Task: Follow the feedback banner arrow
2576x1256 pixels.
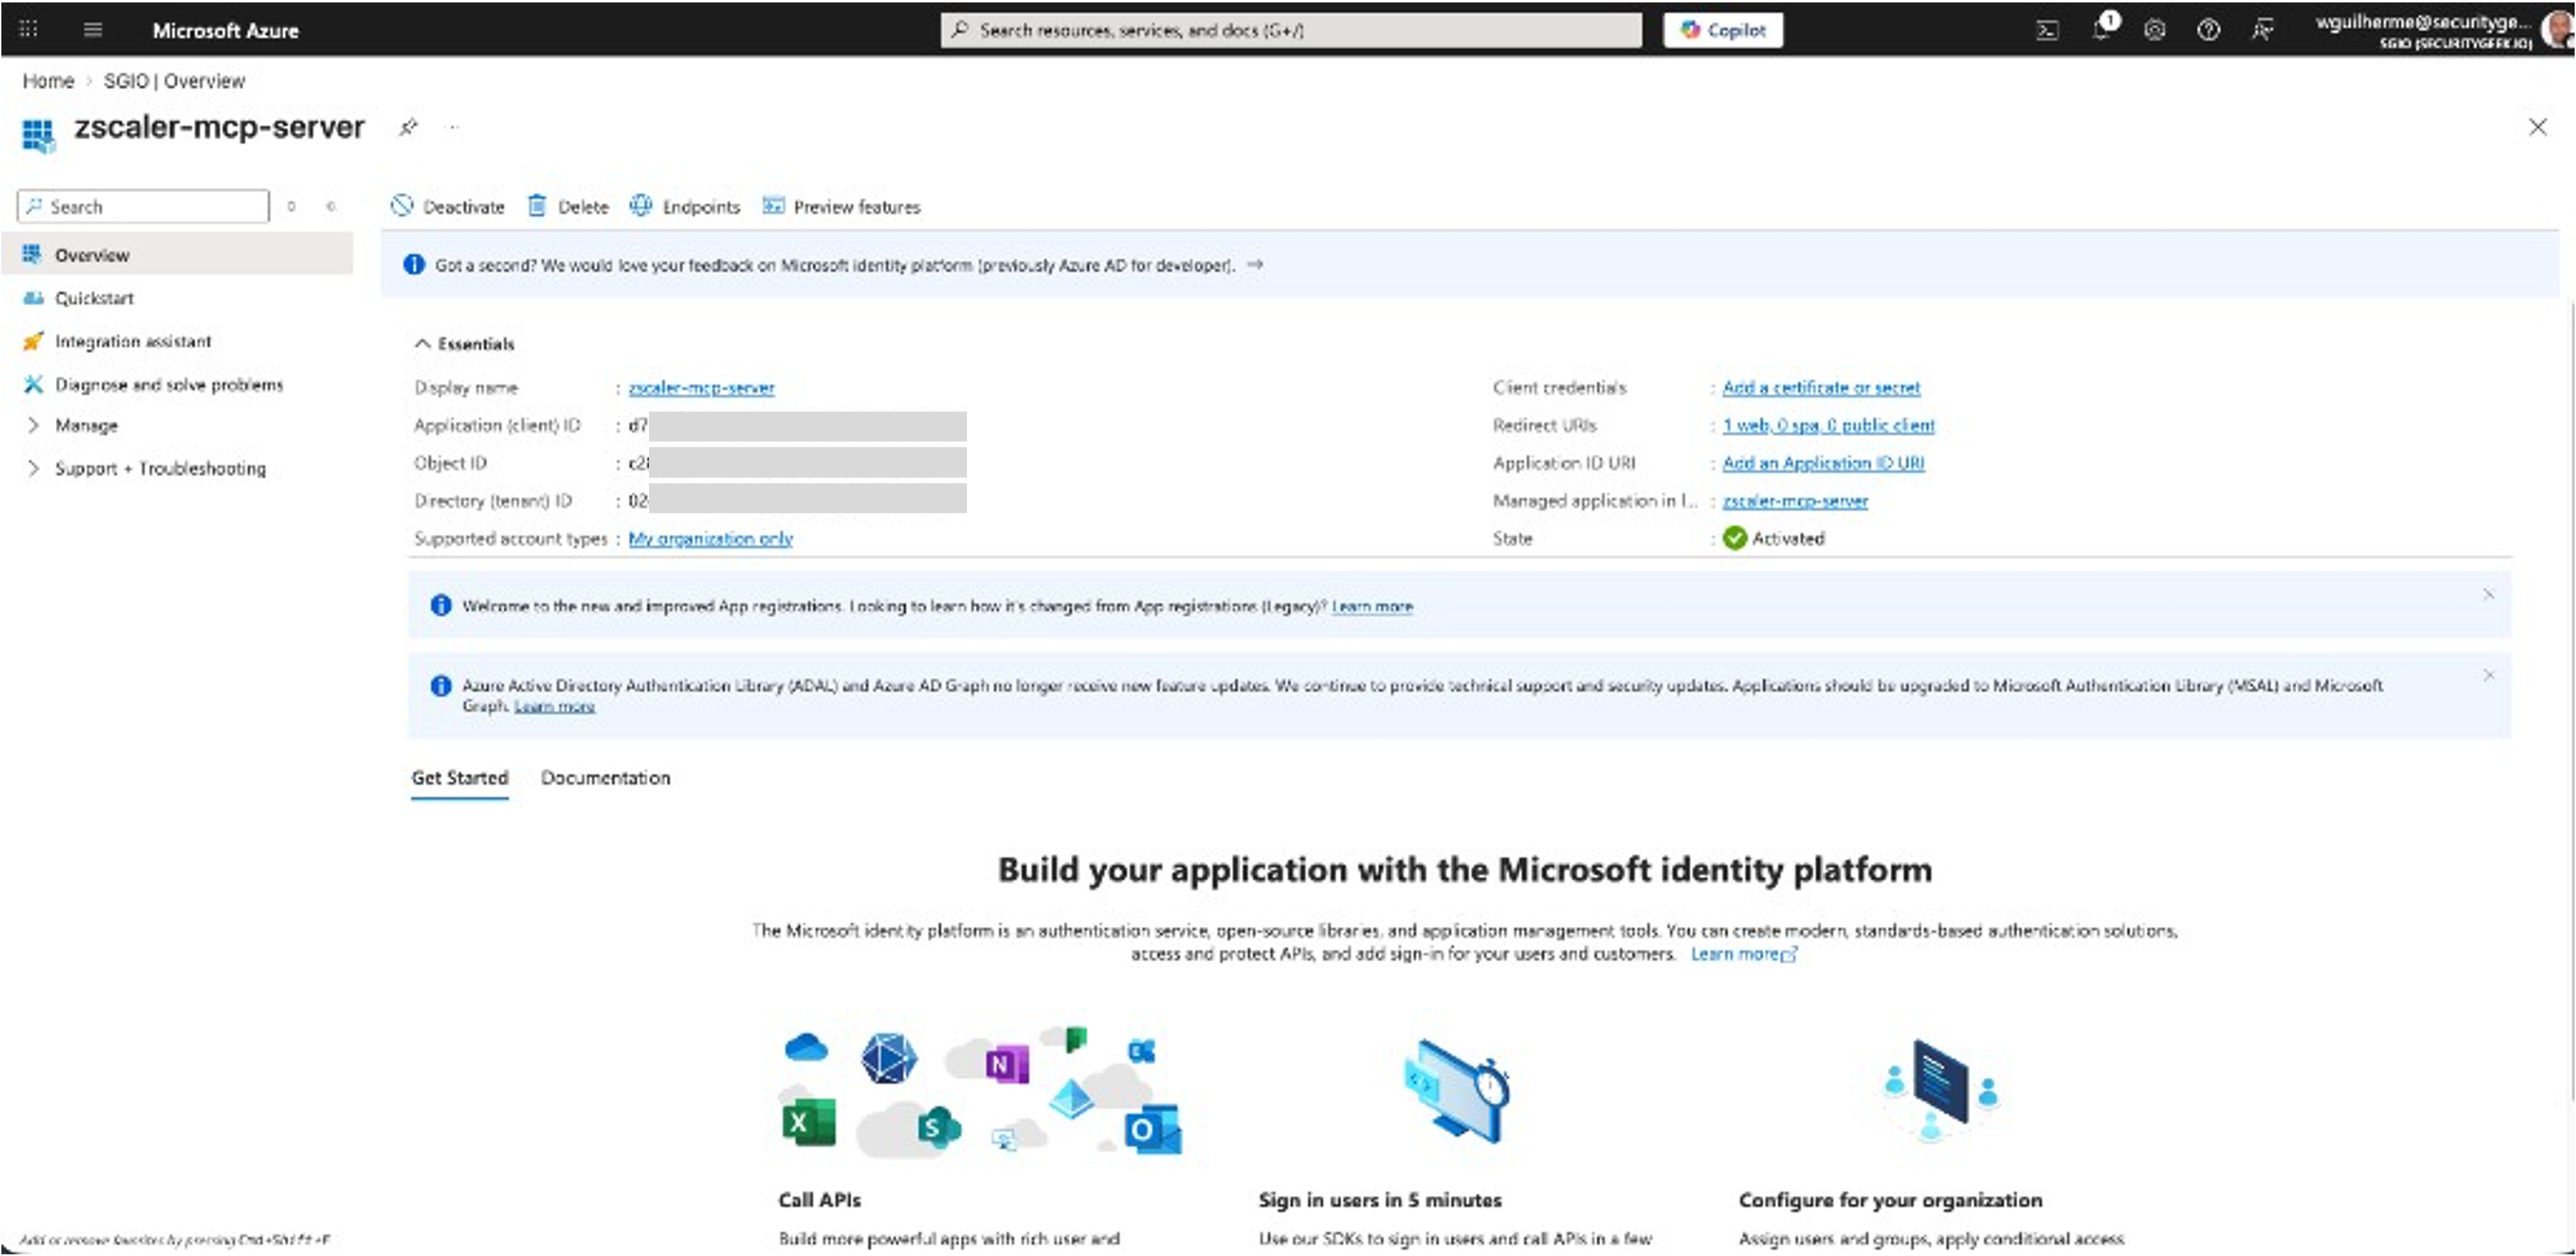Action: [1255, 264]
